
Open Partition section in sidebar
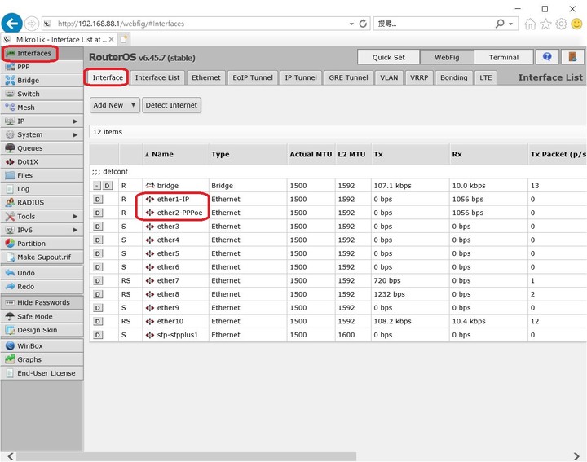(42, 243)
